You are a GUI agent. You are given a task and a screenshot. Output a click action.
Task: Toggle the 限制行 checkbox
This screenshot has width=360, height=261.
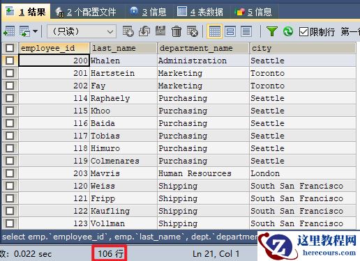coord(303,31)
